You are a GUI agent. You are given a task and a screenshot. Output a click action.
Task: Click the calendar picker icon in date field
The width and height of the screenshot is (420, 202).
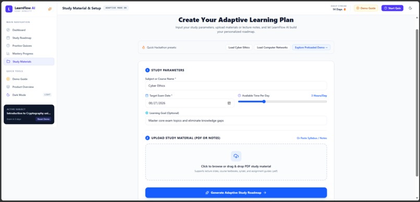point(229,103)
